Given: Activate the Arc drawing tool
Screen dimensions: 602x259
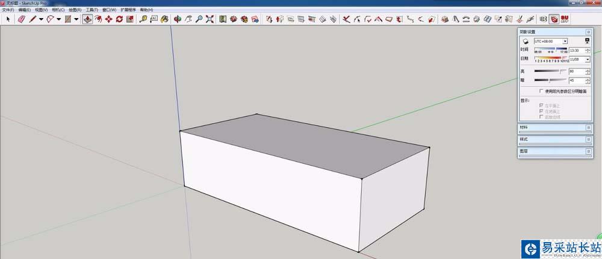Looking at the screenshot, I should pos(51,19).
